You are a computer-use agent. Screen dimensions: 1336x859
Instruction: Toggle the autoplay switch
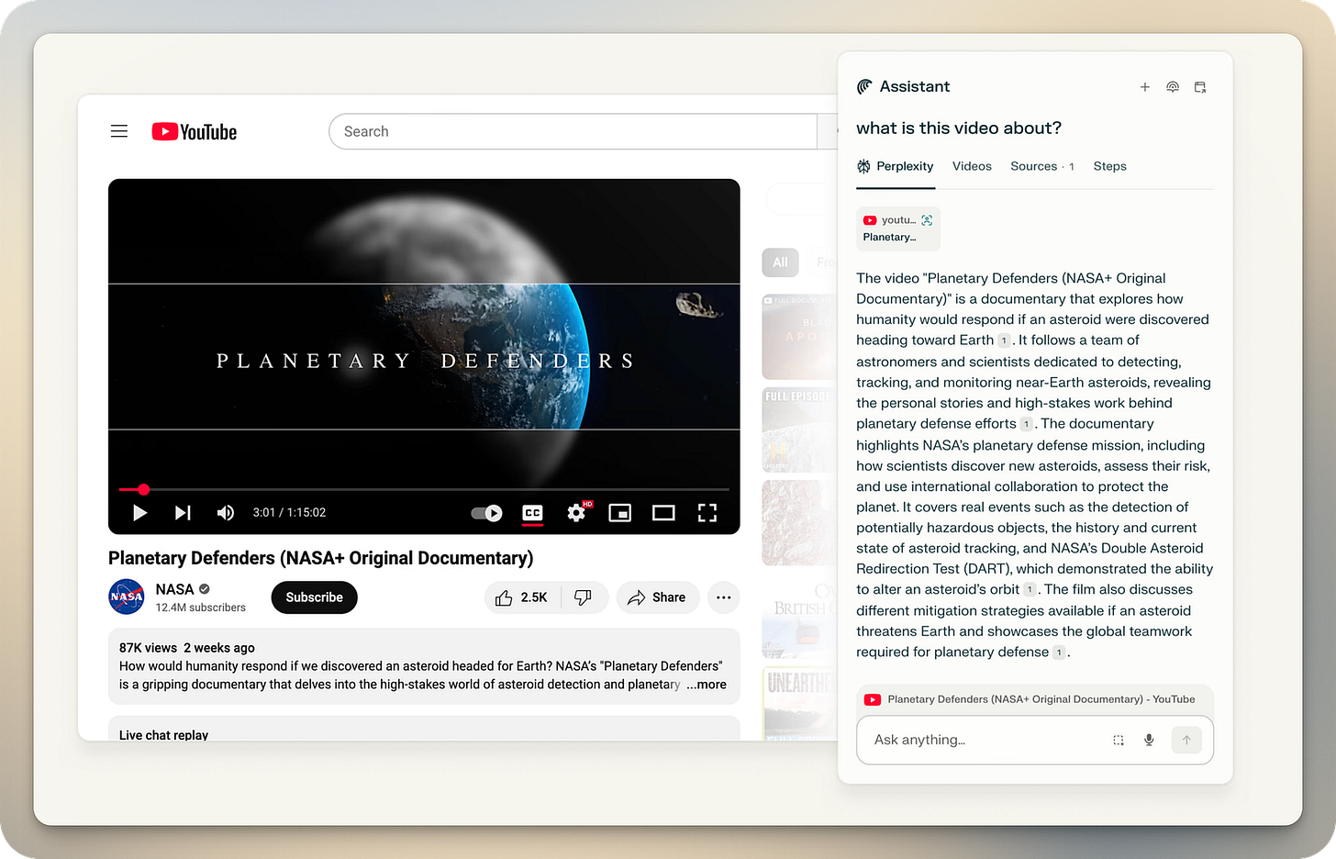point(486,513)
